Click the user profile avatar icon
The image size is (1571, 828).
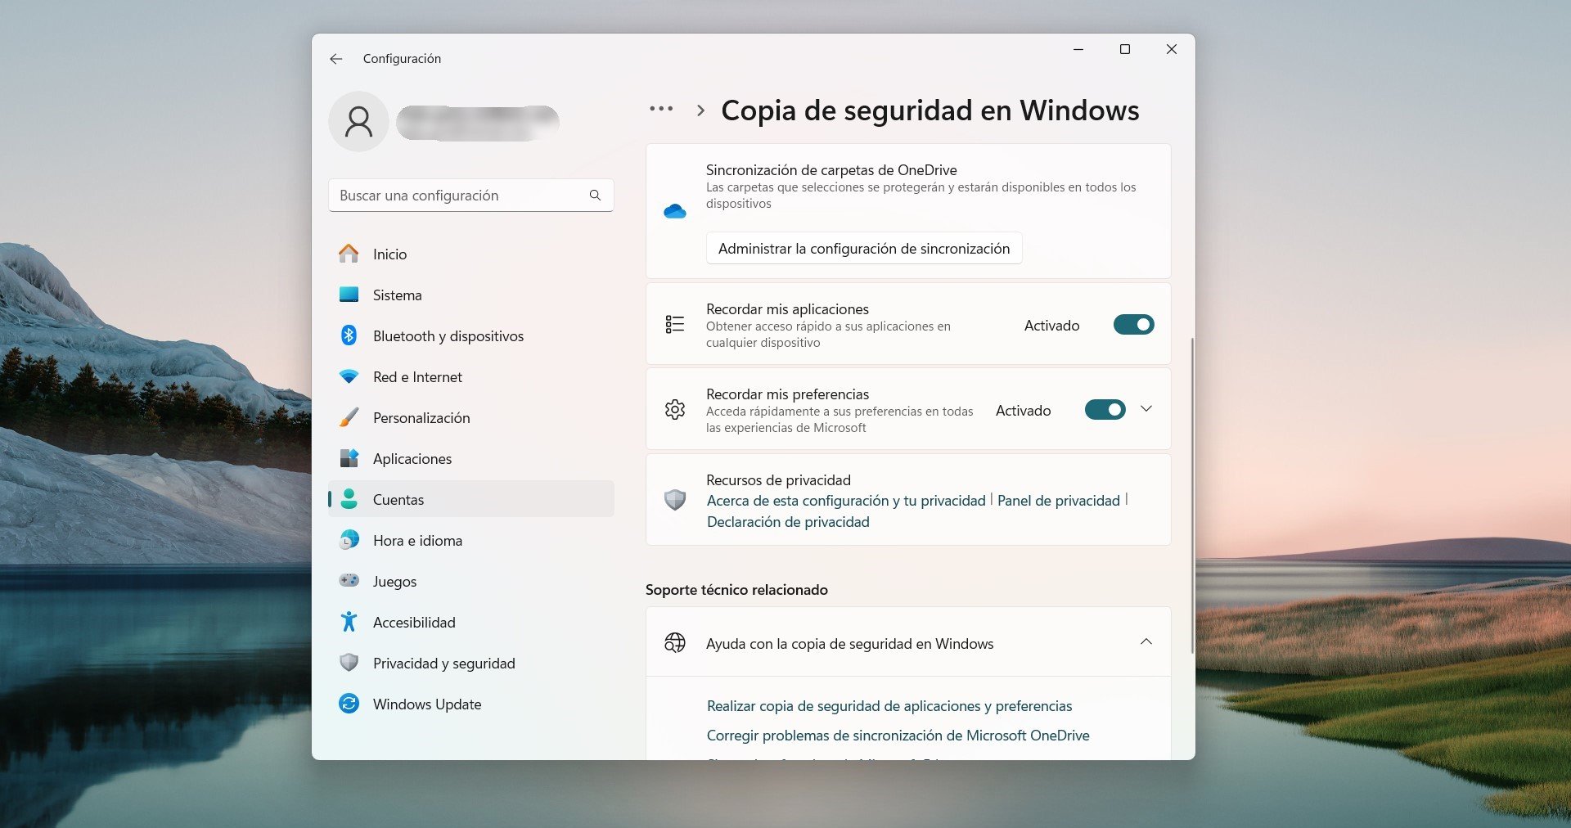pyautogui.click(x=358, y=122)
